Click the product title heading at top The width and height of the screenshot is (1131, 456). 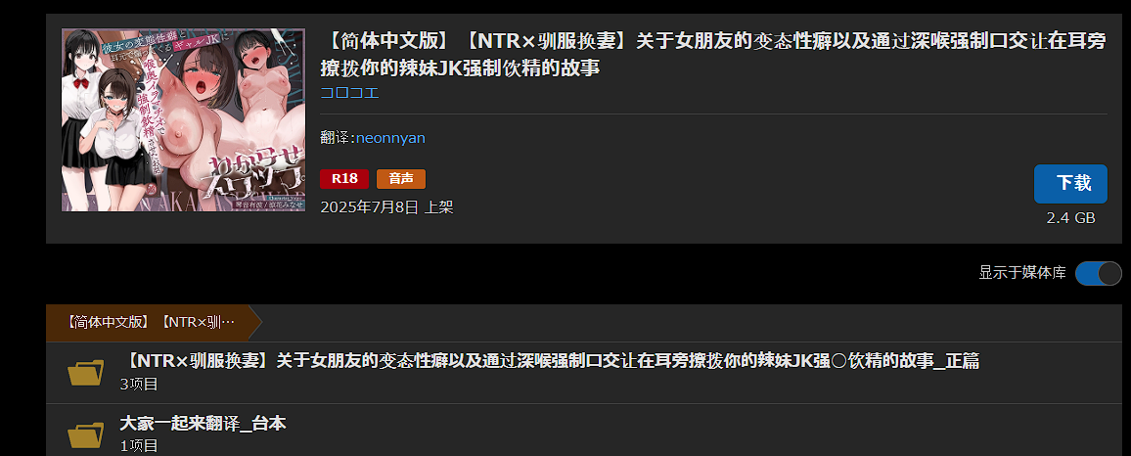pyautogui.click(x=712, y=55)
